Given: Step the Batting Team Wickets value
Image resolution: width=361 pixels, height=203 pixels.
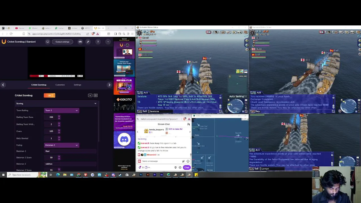Looking at the screenshot, I should [x=59, y=124].
